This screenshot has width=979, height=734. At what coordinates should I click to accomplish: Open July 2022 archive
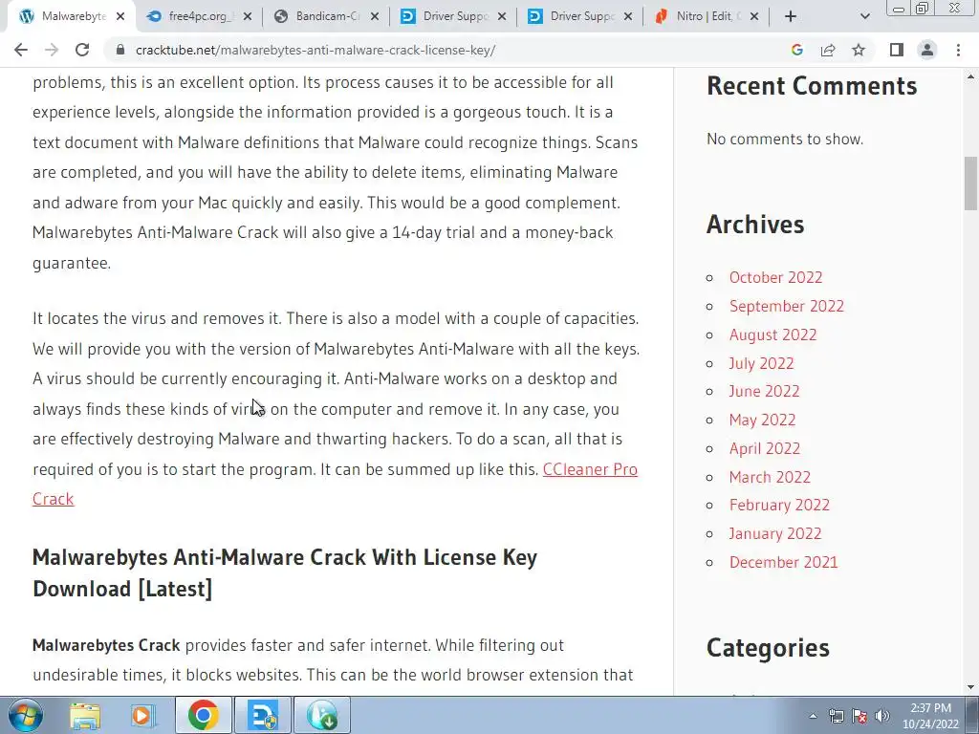click(x=761, y=363)
